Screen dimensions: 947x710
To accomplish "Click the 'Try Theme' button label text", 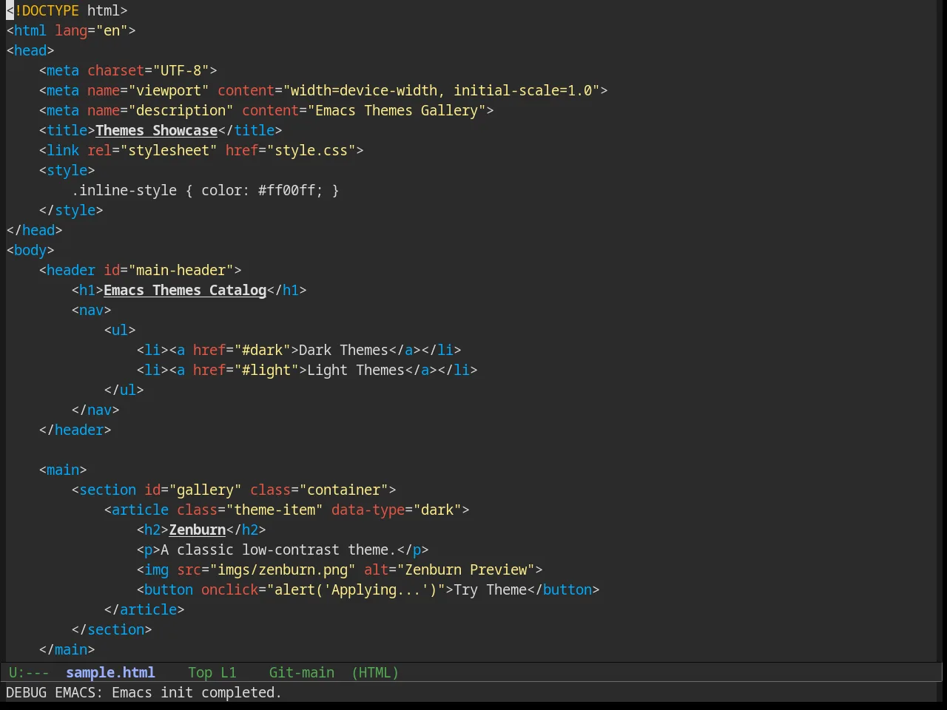I will (491, 589).
